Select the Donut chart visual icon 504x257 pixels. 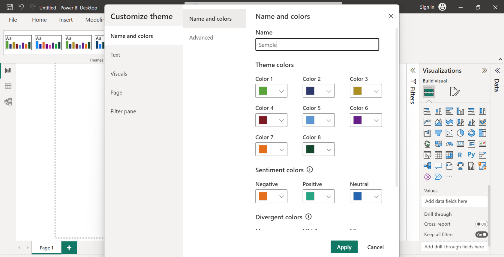[471, 133]
